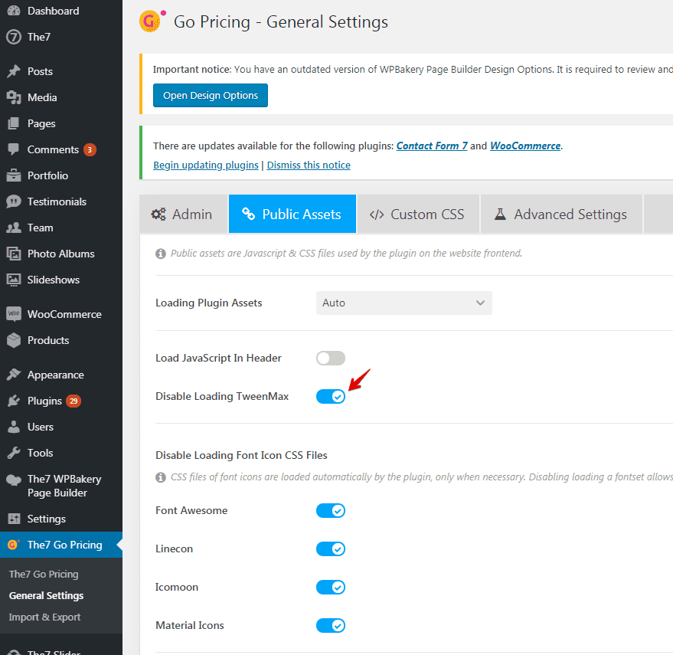
Task: Click the Pages document icon
Action: pos(14,123)
